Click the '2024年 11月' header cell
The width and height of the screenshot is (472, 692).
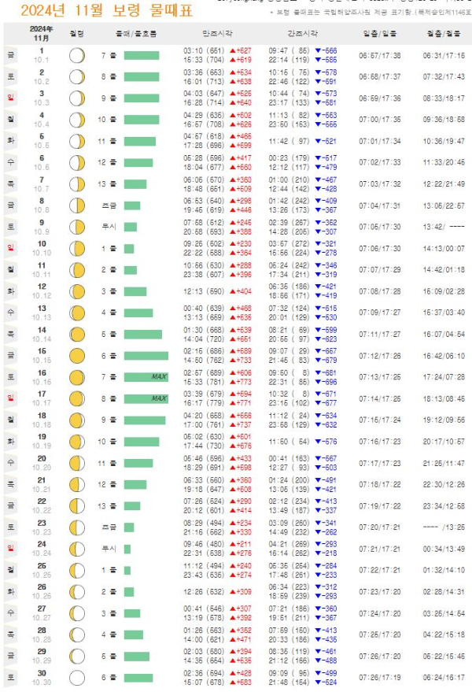pyautogui.click(x=42, y=34)
